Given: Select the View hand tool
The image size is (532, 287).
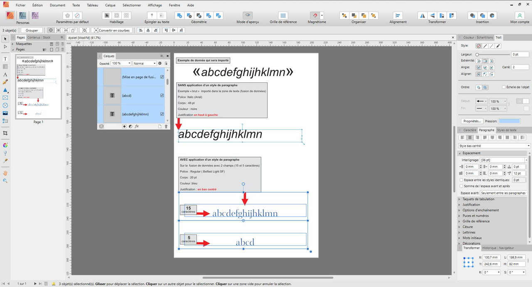Looking at the screenshot, I should point(5,173).
